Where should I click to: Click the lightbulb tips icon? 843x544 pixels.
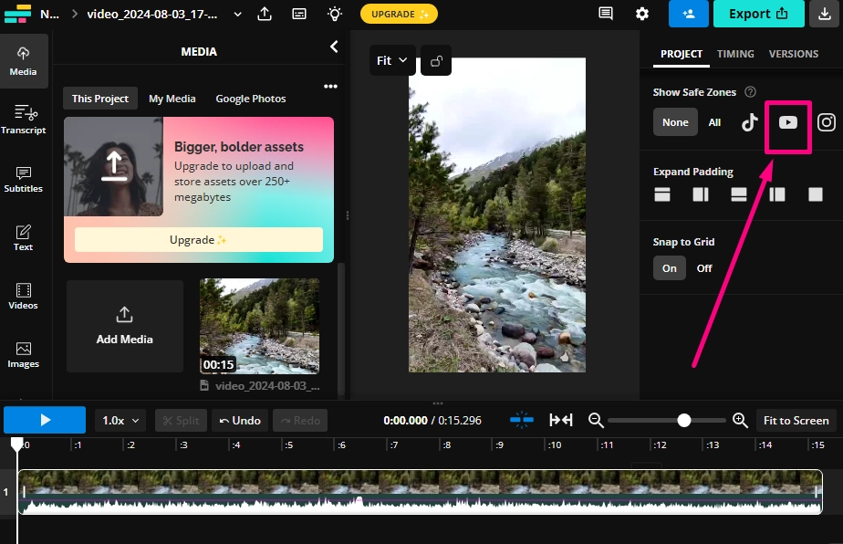[x=335, y=14]
